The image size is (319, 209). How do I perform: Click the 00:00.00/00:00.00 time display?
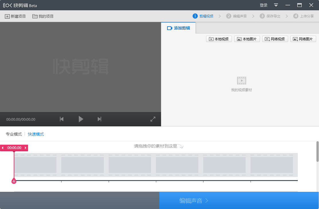tap(21, 119)
